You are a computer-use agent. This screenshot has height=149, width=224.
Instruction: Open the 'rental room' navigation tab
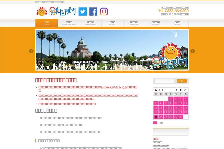[x=91, y=23]
